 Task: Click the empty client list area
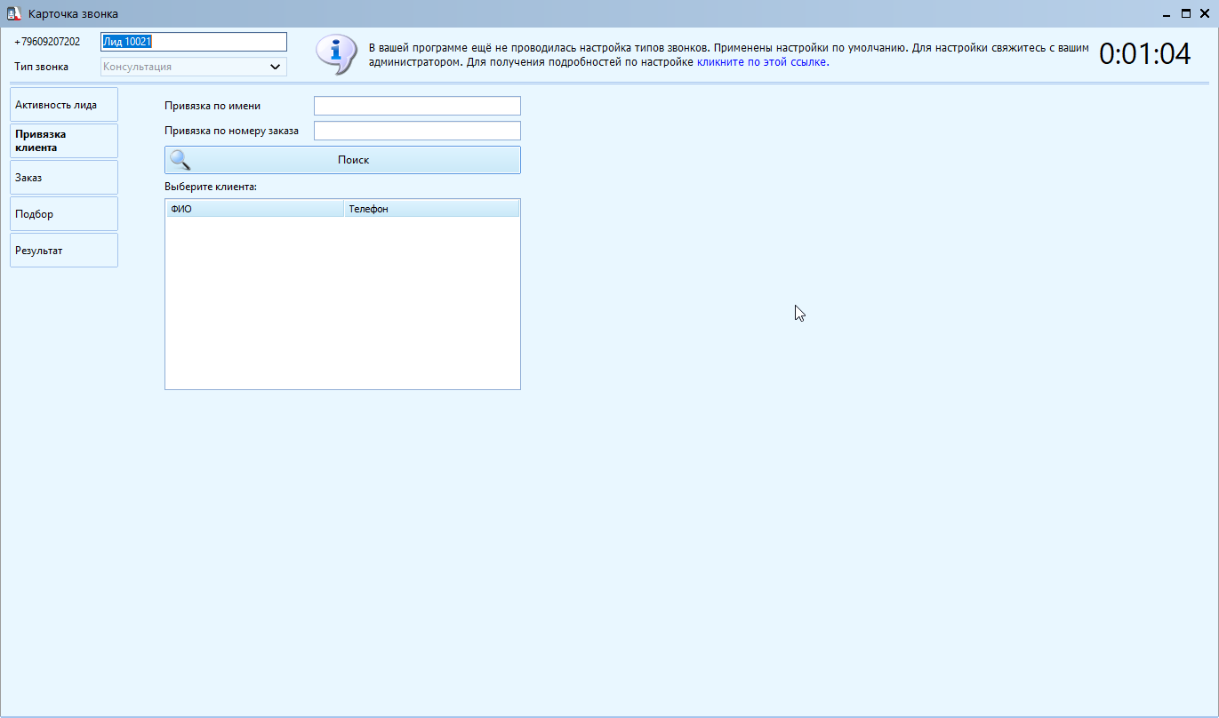coord(342,302)
